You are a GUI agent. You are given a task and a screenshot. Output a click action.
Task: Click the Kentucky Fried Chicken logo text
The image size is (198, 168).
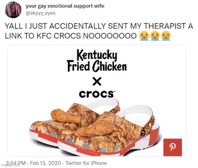[97, 60]
